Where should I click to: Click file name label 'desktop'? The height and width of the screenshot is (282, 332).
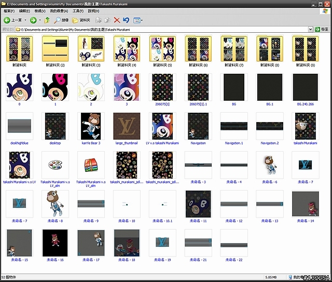click(x=55, y=143)
